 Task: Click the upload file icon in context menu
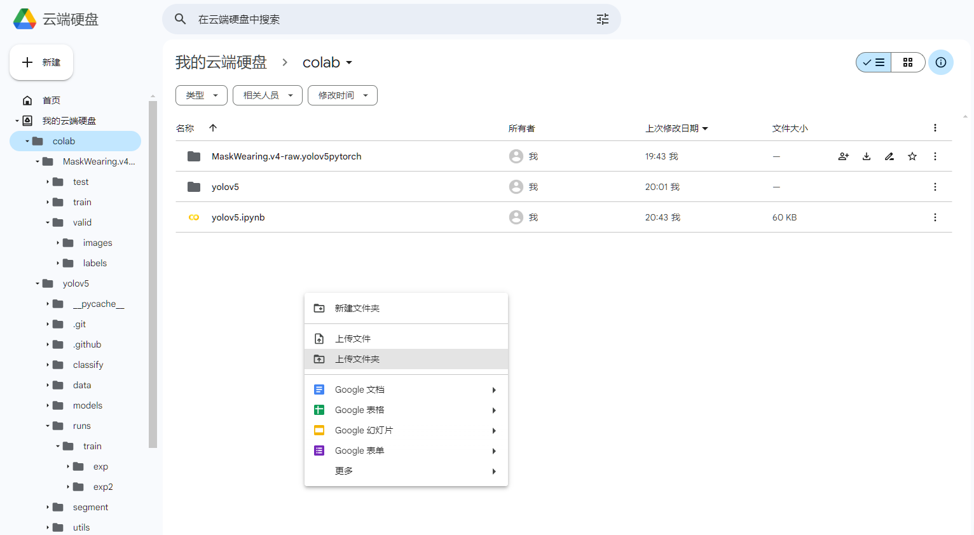pos(319,339)
